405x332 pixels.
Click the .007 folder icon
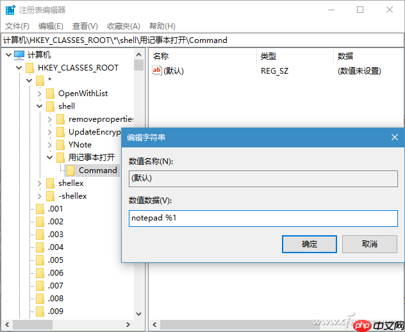click(x=40, y=286)
